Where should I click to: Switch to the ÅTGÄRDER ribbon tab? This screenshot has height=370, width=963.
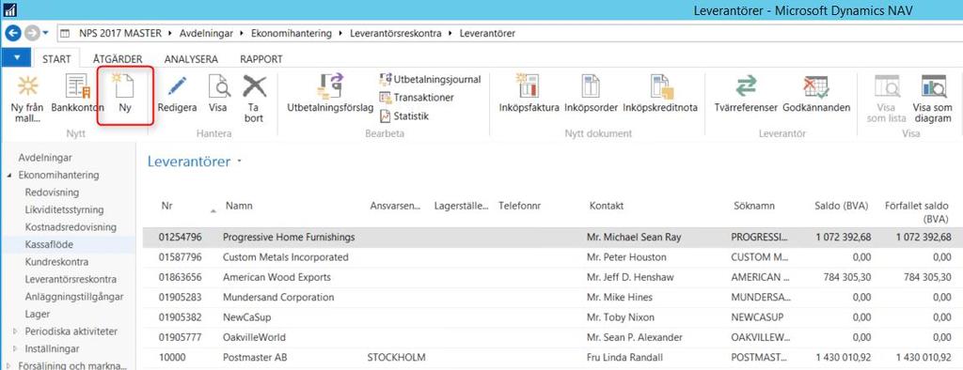(118, 59)
